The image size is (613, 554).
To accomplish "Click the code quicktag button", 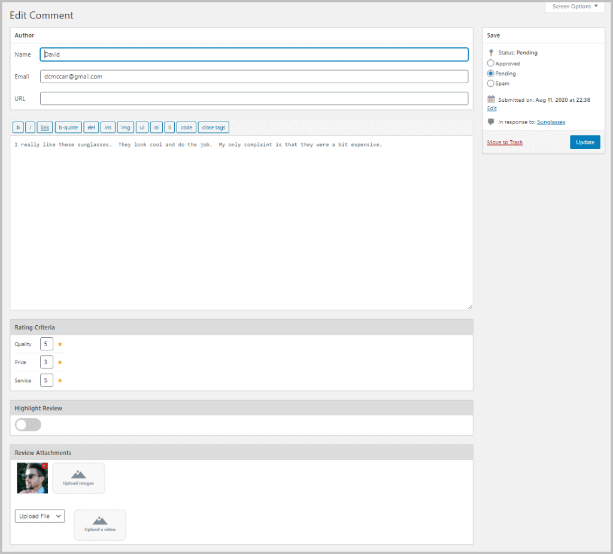I will (x=186, y=127).
